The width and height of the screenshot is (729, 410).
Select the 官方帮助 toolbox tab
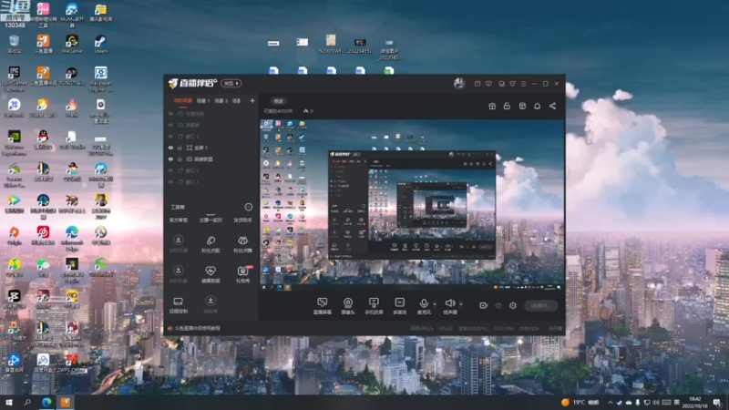[178, 220]
